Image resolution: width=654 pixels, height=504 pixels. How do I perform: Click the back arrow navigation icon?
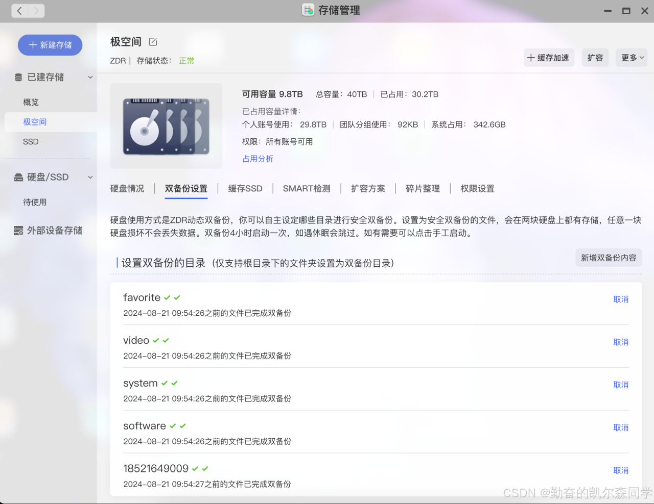(x=19, y=10)
